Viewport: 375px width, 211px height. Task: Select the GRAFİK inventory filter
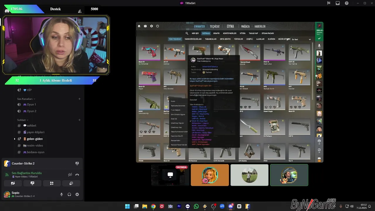tap(217, 33)
